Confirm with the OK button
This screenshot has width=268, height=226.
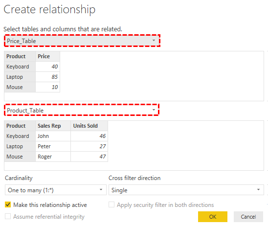(213, 217)
